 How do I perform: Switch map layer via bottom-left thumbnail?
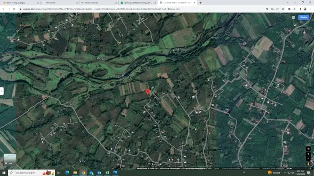coord(9,159)
